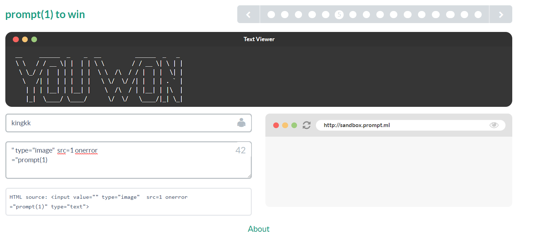Select the level dot just before level 5
This screenshot has width=540, height=241.
point(325,15)
